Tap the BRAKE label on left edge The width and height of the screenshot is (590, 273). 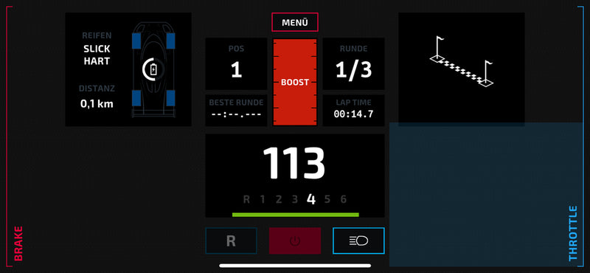click(x=18, y=243)
